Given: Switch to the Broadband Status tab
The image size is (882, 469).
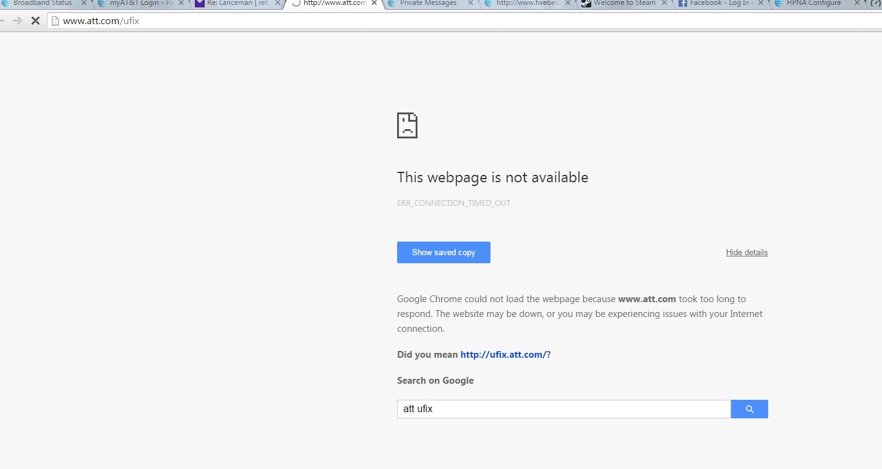Looking at the screenshot, I should [42, 3].
